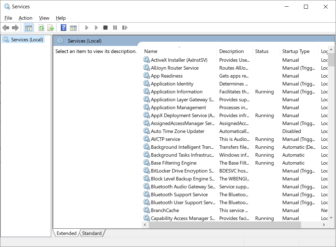Click gear icon beside AVCTP service

[146, 139]
